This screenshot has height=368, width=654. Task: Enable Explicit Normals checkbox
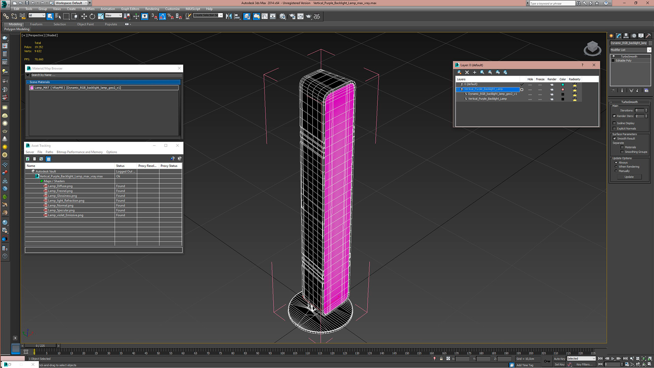click(614, 128)
